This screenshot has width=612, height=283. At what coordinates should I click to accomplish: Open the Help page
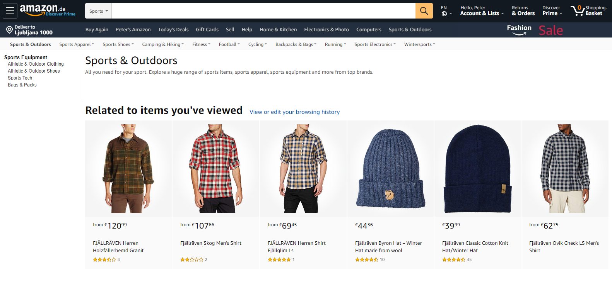(x=247, y=30)
